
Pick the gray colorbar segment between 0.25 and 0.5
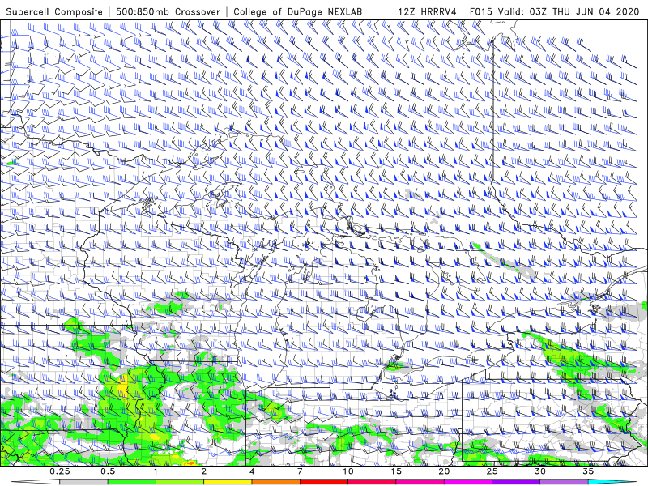tap(84, 482)
